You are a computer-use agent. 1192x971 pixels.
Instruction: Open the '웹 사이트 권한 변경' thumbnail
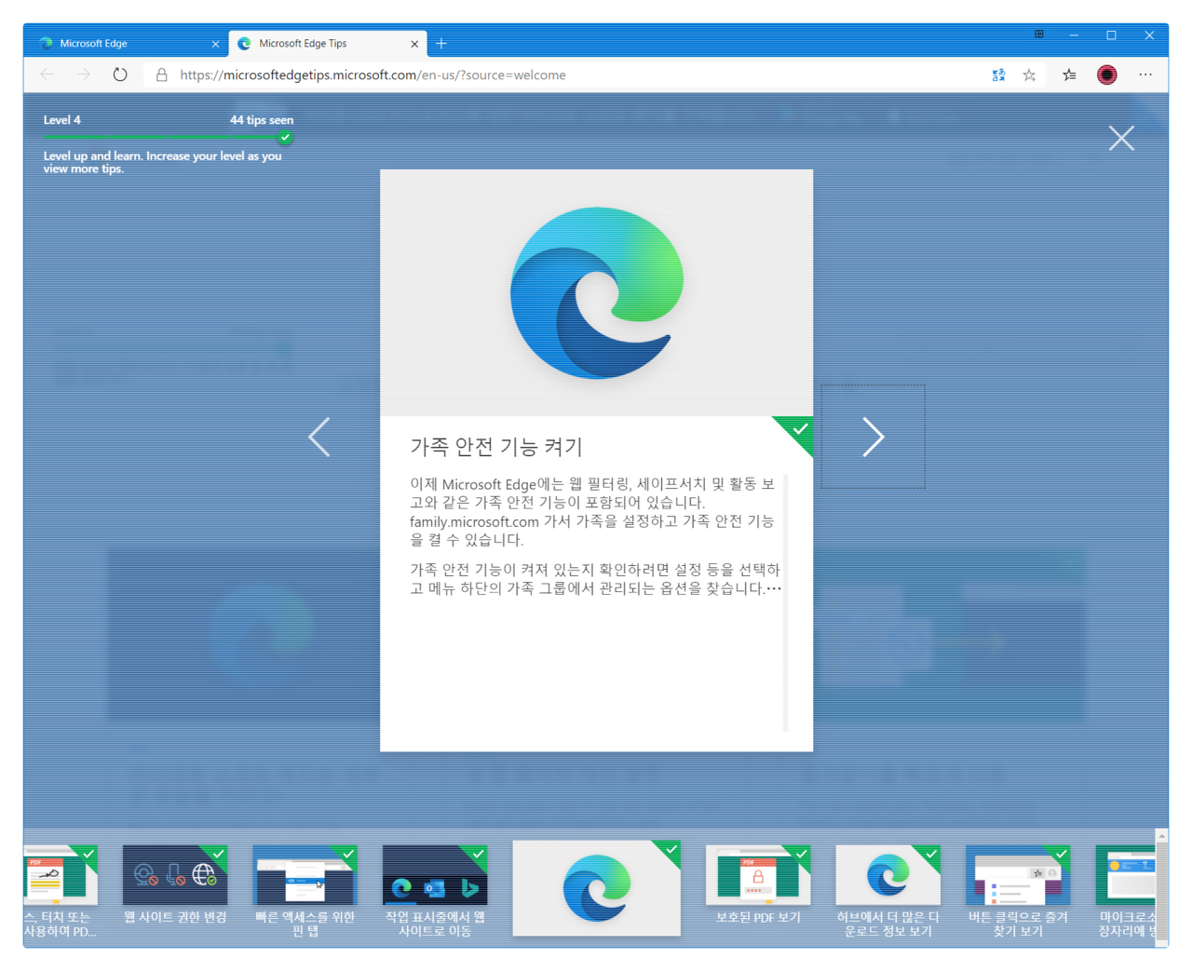point(175,875)
